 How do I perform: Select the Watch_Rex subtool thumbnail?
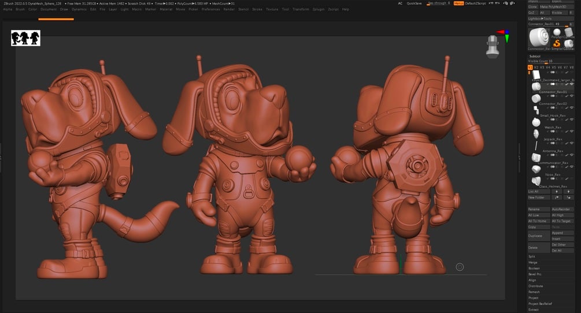536,122
